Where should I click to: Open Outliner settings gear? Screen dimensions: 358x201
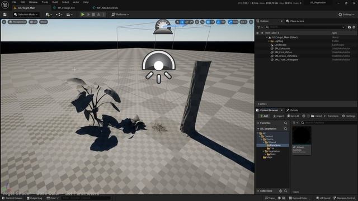(354, 27)
